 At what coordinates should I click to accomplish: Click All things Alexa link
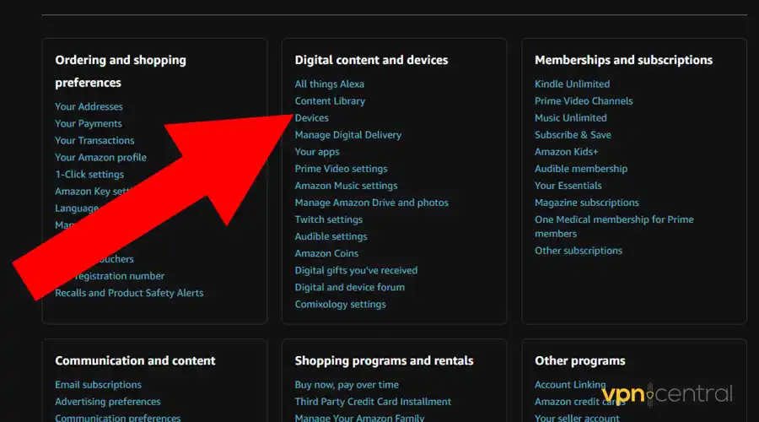pyautogui.click(x=329, y=84)
